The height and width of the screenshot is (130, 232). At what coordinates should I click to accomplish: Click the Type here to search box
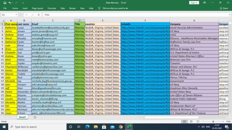pos(37,127)
